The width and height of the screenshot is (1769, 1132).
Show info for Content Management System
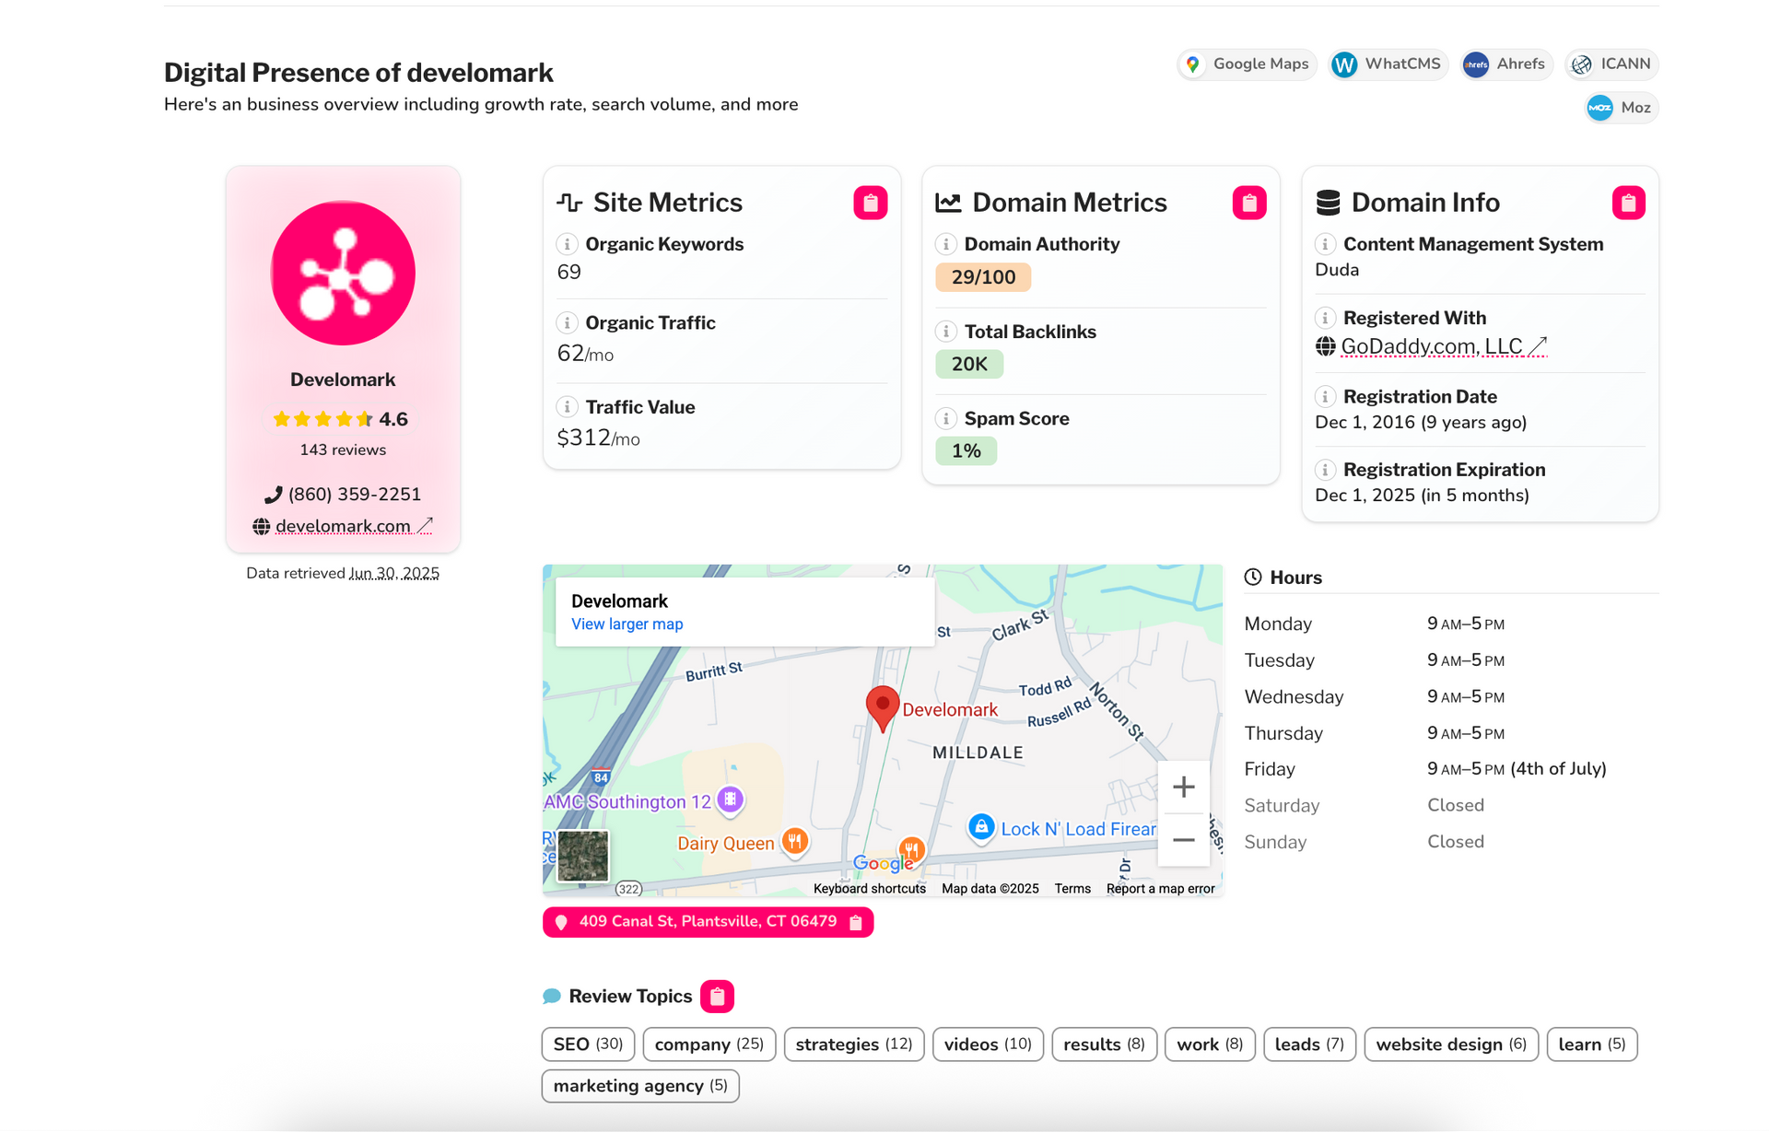(1325, 244)
